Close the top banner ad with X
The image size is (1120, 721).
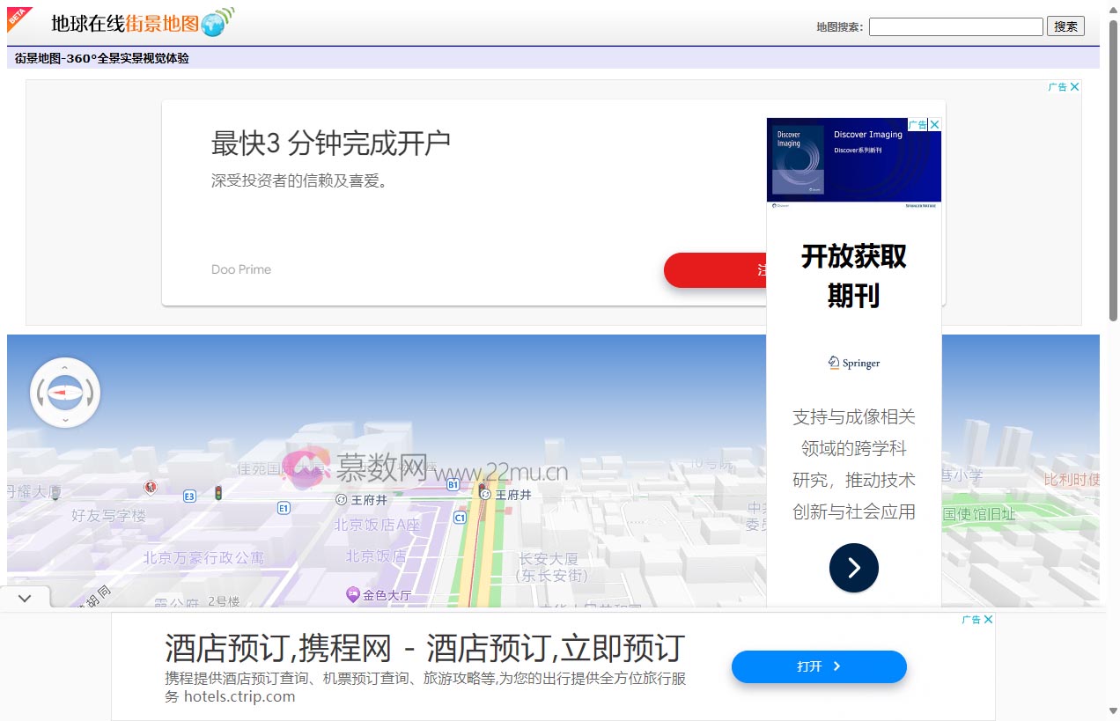pyautogui.click(x=1074, y=87)
